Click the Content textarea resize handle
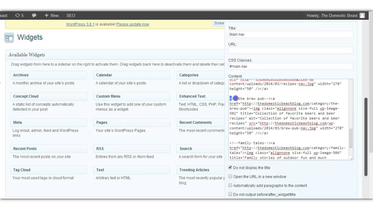The width and height of the screenshot is (373, 210). [351, 158]
